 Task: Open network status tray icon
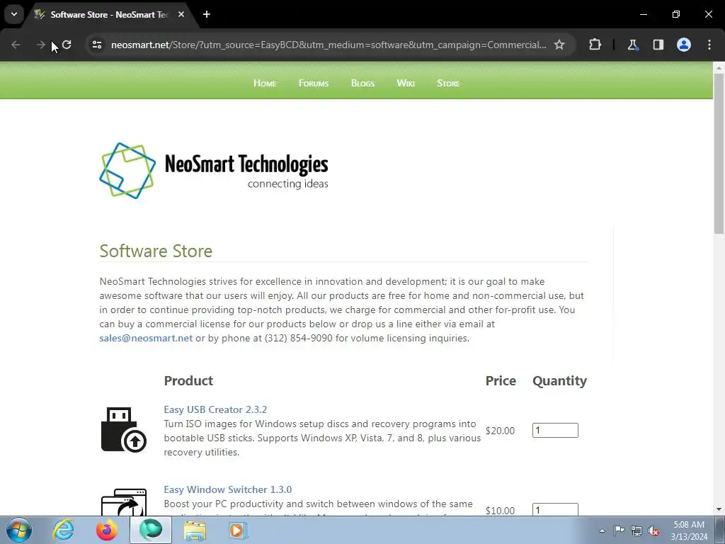click(636, 531)
